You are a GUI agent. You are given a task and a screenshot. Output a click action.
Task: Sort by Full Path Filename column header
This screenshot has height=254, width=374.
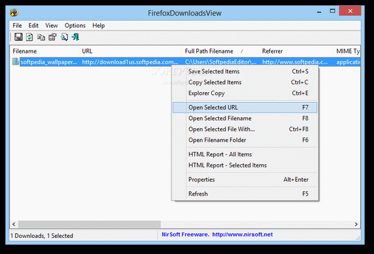coord(221,51)
